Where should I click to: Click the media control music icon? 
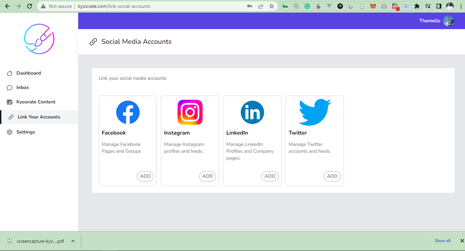click(x=428, y=6)
